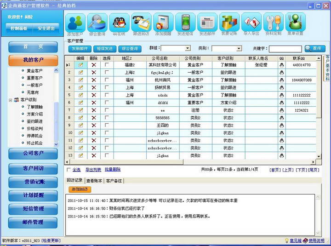Edit the 某科技有限公司 row using its pencil icon

tap(80, 65)
